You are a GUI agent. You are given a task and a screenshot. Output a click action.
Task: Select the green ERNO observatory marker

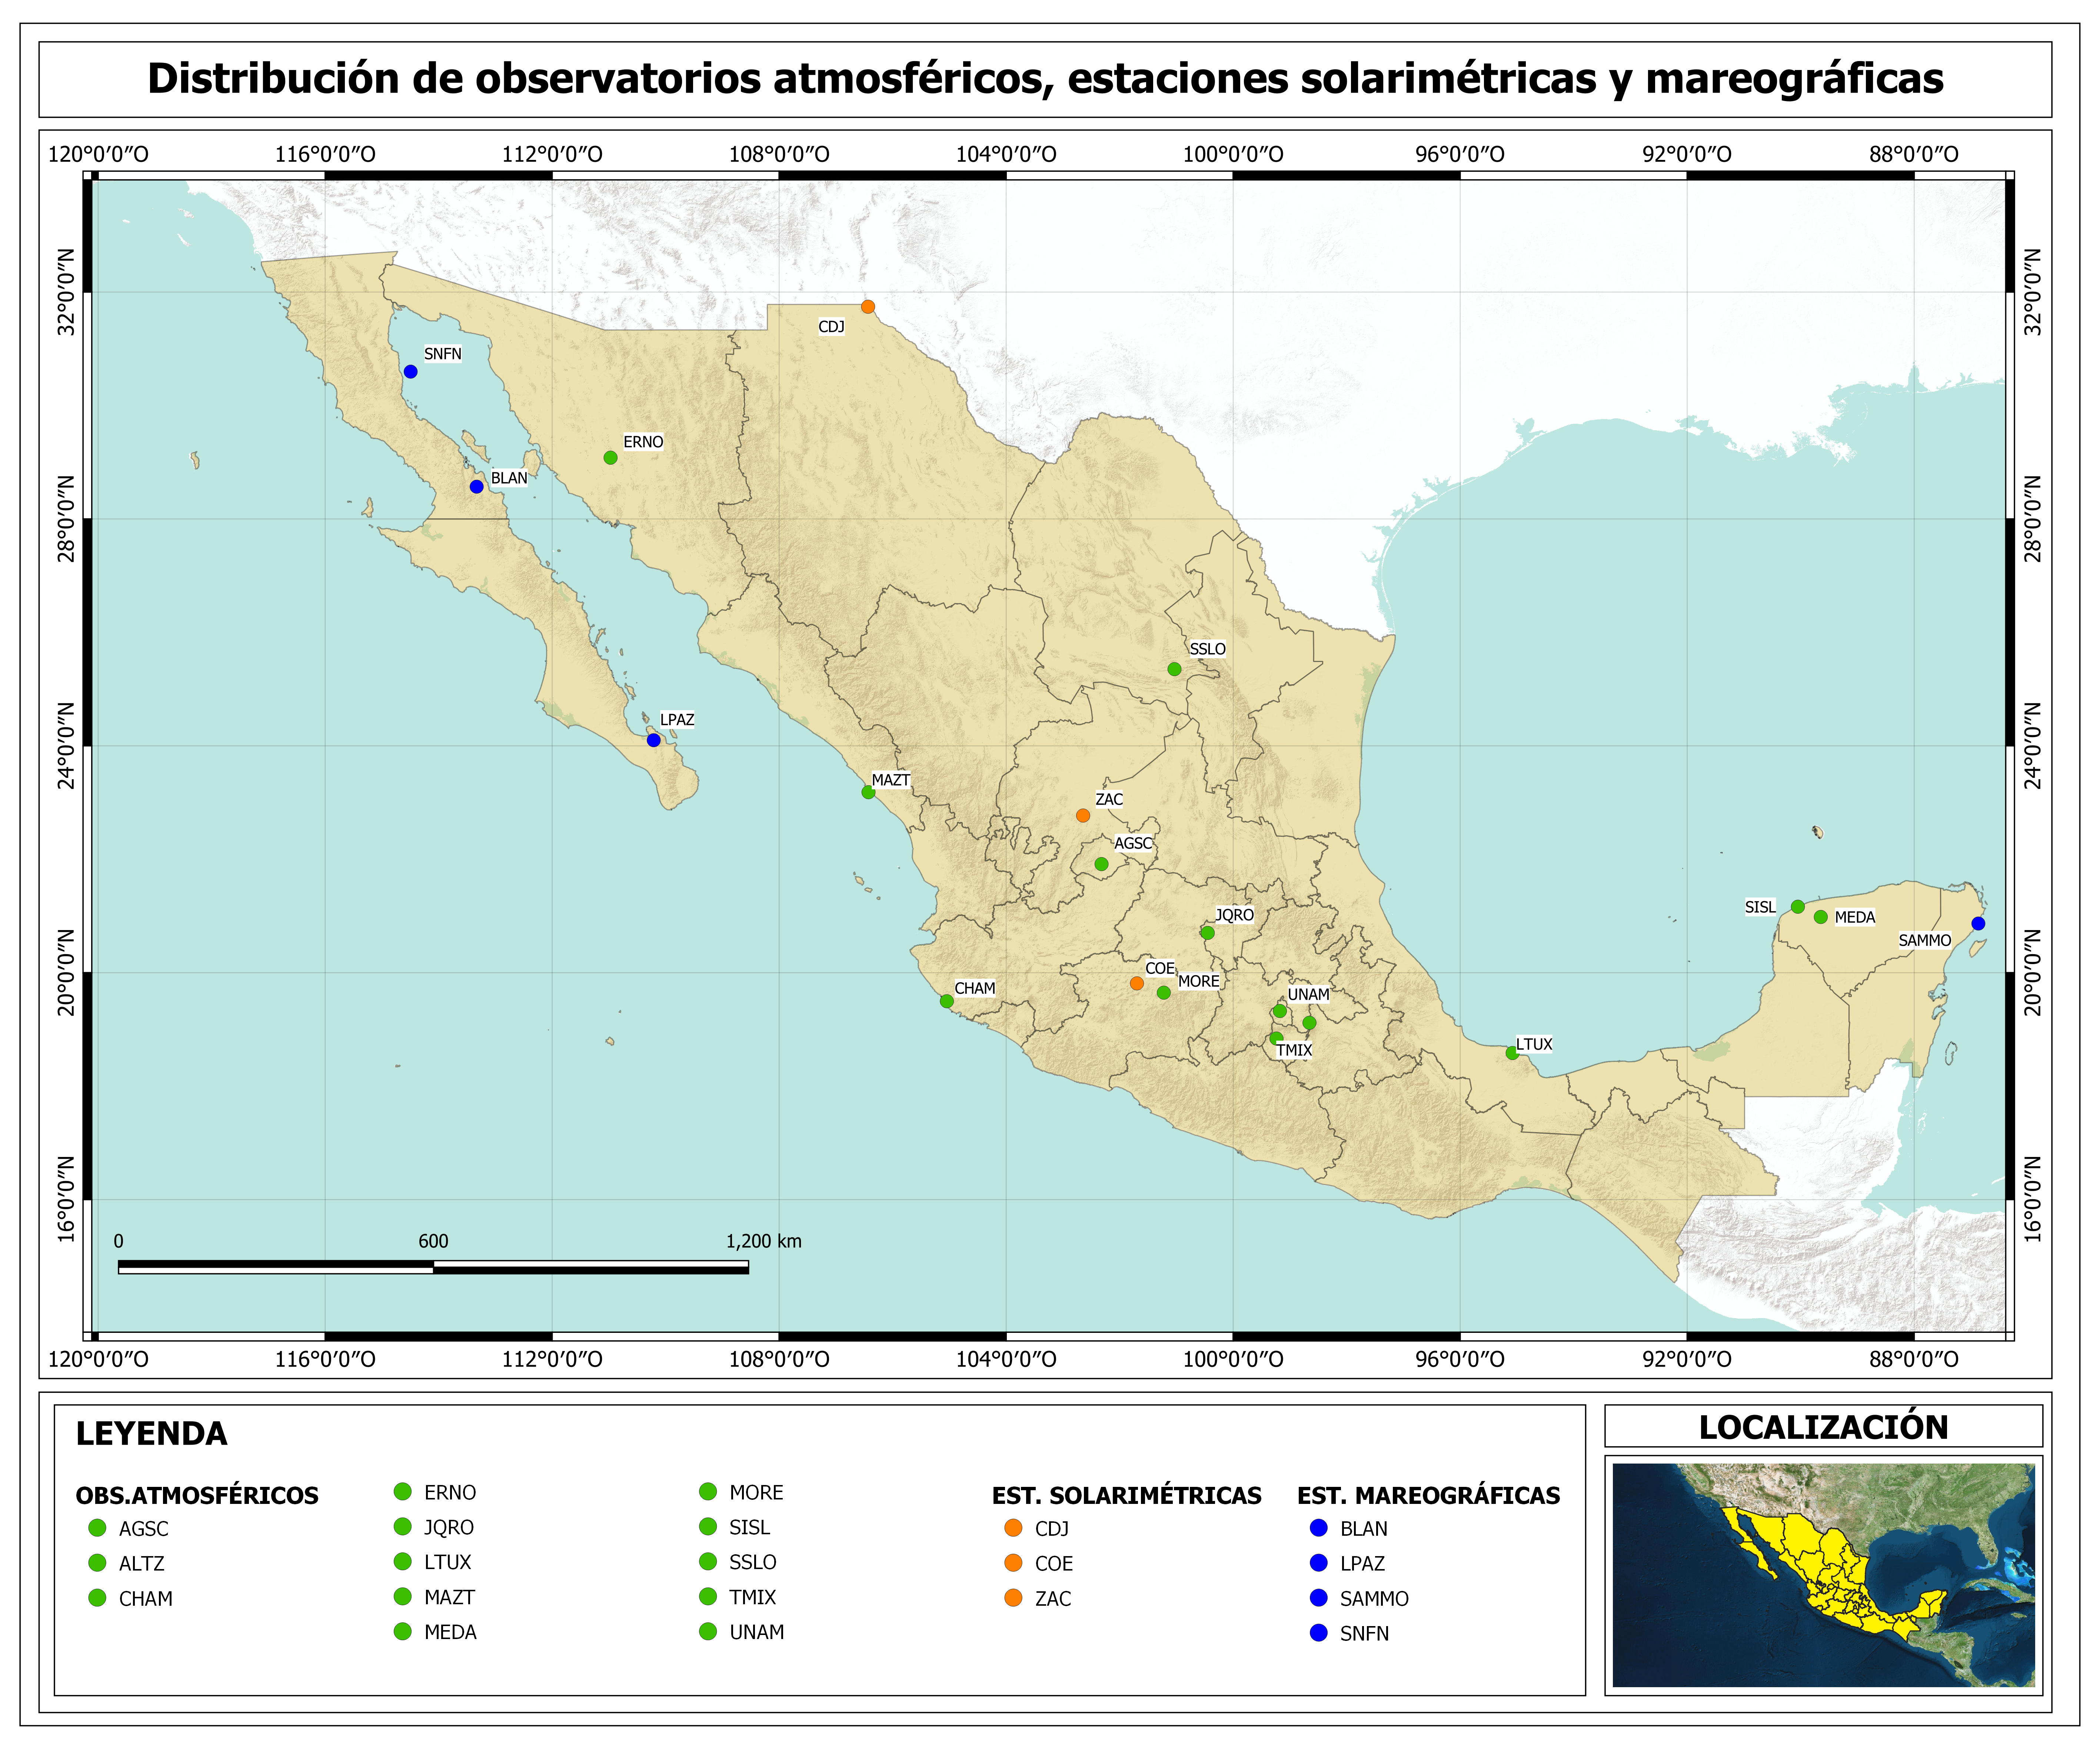(x=611, y=458)
